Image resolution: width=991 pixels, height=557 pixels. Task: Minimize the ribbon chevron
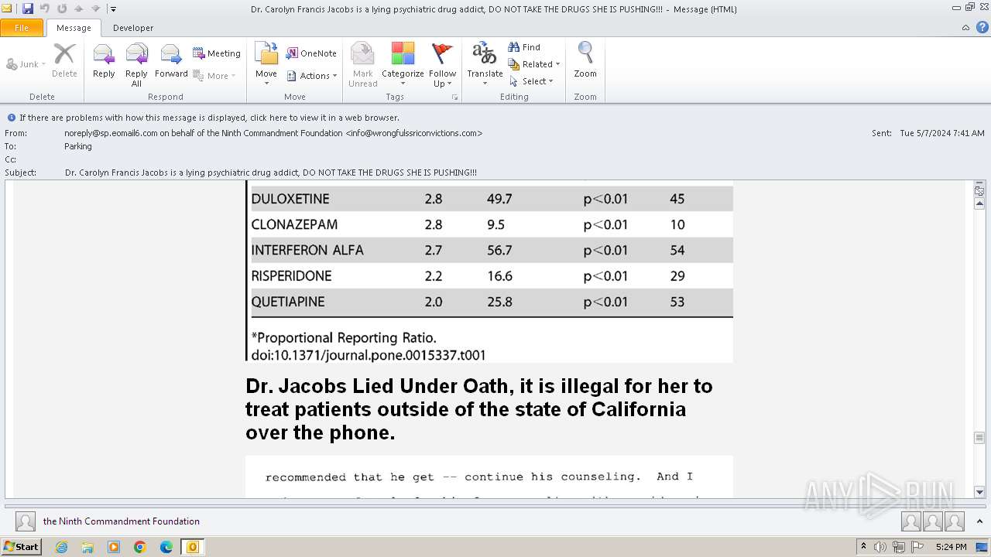click(965, 28)
